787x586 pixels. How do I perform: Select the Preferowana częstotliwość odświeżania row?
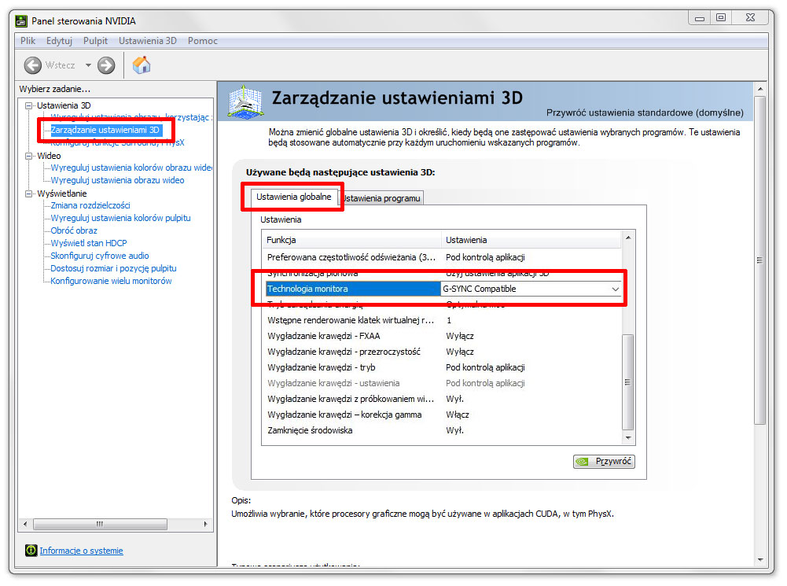(442, 257)
